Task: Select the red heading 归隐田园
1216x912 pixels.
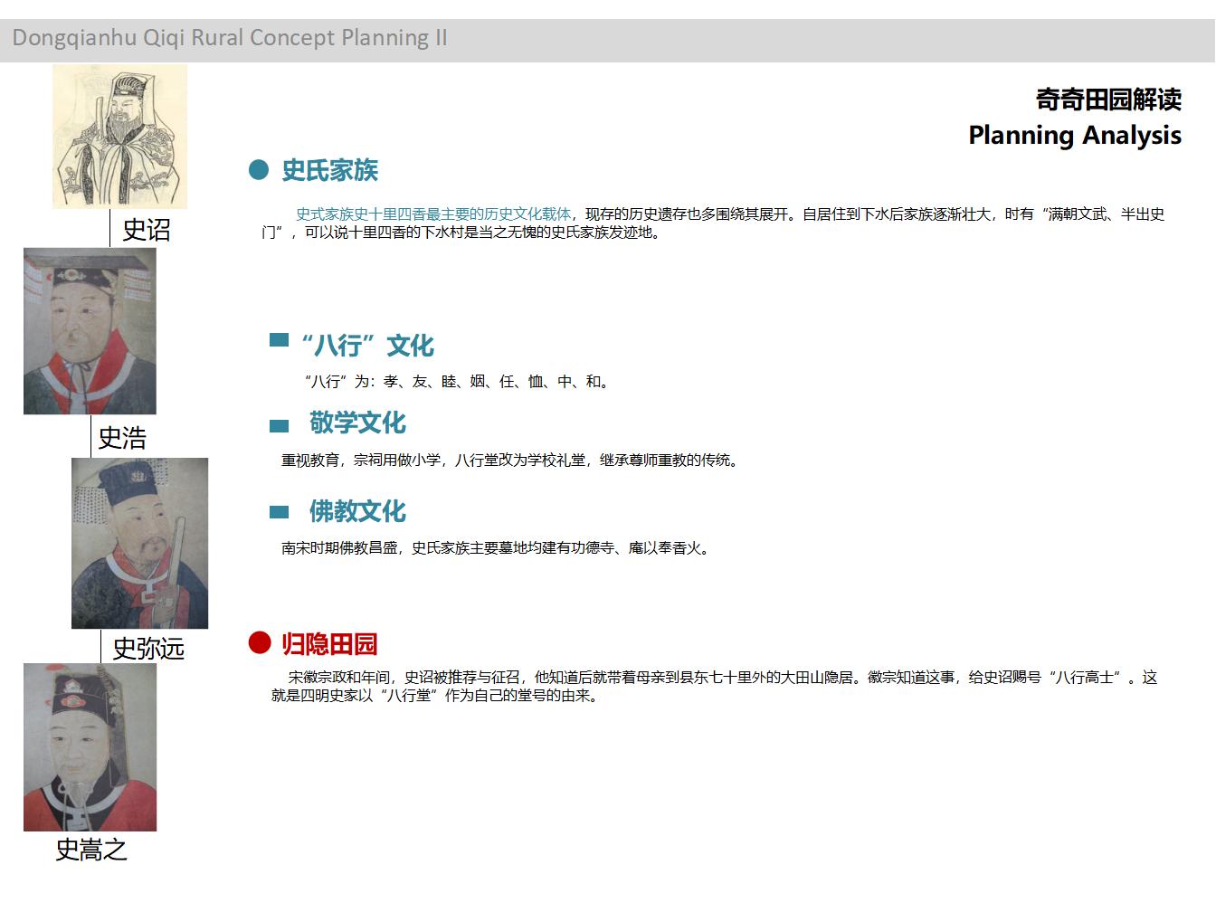Action: coord(329,644)
